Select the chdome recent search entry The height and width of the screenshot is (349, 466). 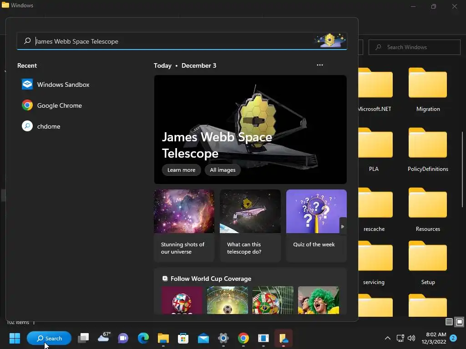tap(41, 126)
